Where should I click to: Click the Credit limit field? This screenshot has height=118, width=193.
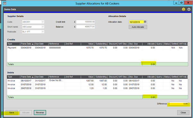[x=86, y=22]
